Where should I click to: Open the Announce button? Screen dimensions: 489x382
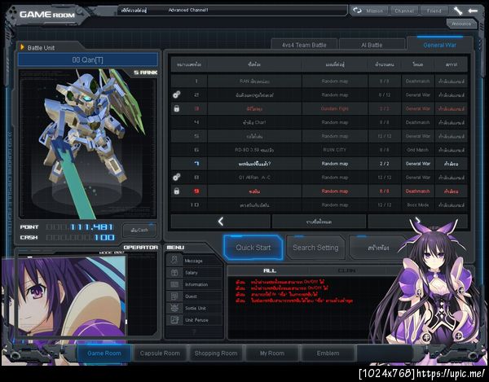(461, 24)
